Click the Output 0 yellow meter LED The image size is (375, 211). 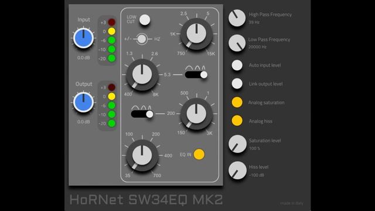click(111, 96)
